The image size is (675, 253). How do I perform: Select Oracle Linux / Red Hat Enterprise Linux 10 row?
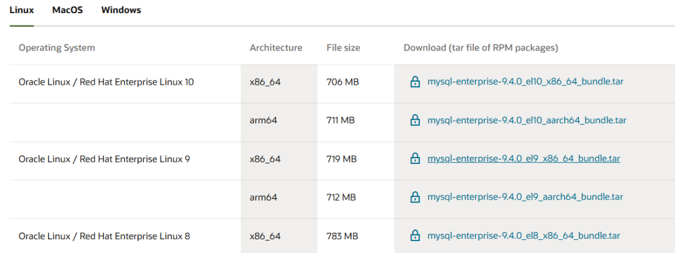[106, 82]
